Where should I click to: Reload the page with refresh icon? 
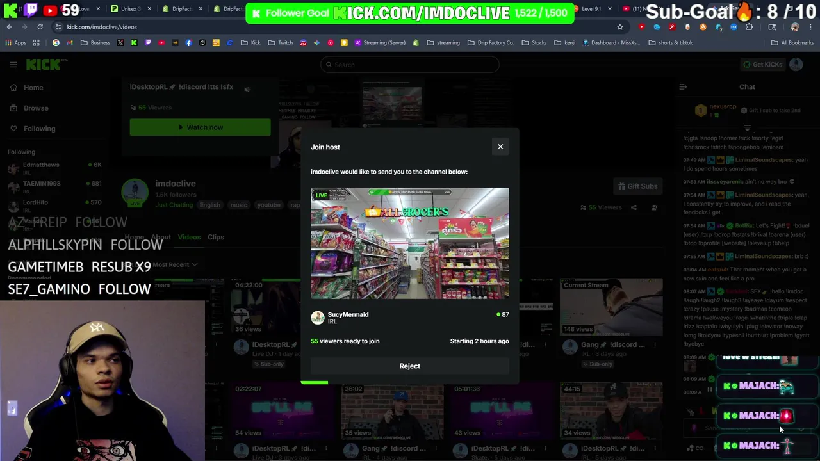(x=40, y=27)
